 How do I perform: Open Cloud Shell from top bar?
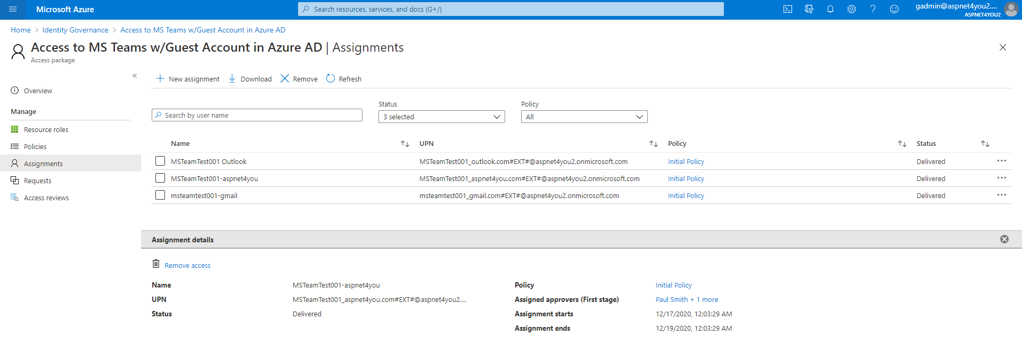[788, 9]
